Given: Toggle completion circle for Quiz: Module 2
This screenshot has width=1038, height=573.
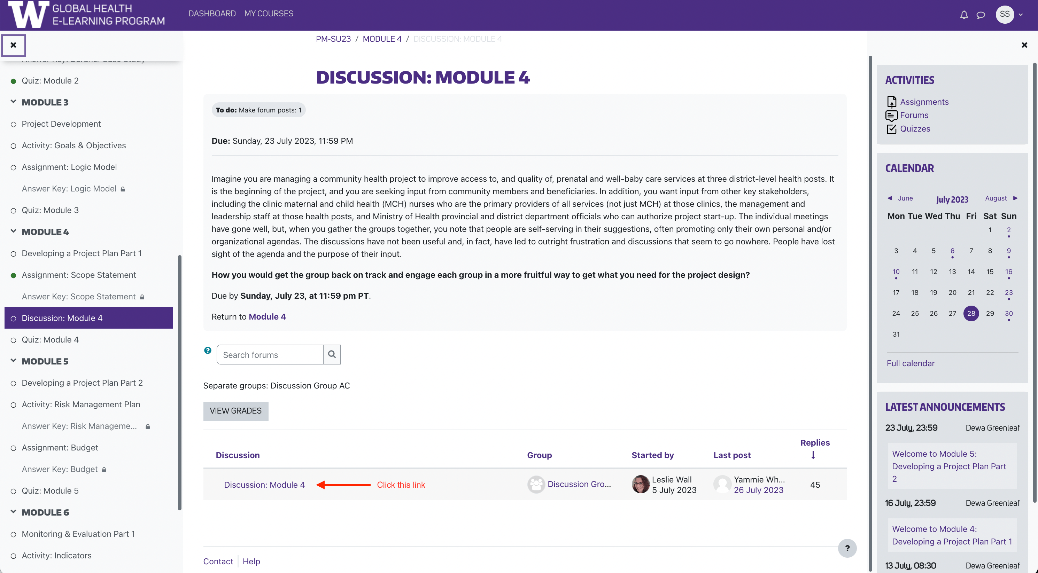Looking at the screenshot, I should (13, 80).
